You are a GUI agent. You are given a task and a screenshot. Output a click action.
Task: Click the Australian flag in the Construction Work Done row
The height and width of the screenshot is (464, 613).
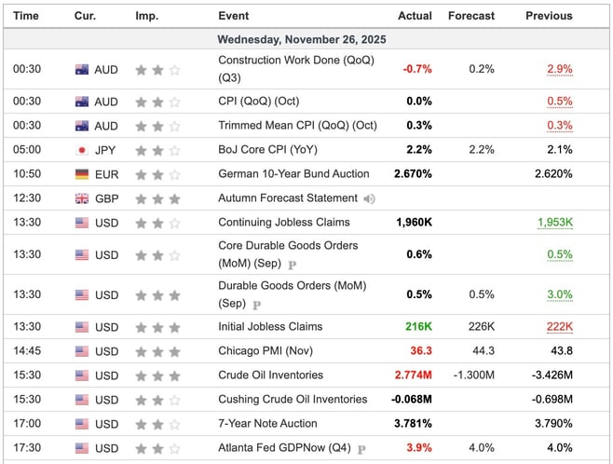click(82, 70)
